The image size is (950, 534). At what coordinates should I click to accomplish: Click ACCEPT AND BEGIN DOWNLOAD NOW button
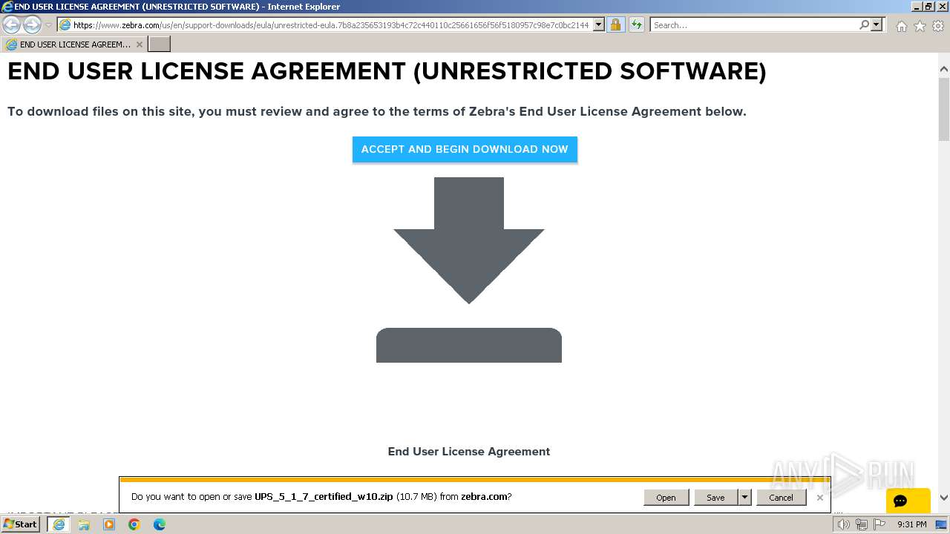(x=465, y=149)
